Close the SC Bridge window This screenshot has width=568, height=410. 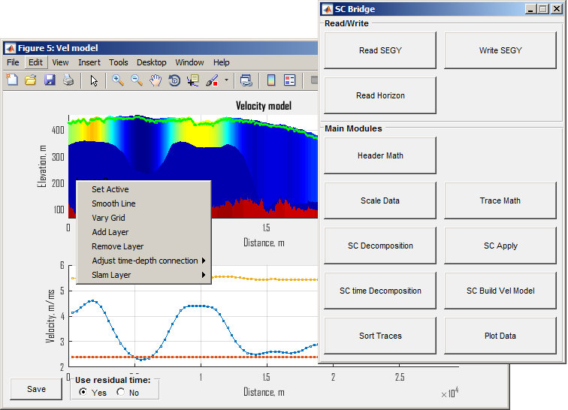[557, 9]
